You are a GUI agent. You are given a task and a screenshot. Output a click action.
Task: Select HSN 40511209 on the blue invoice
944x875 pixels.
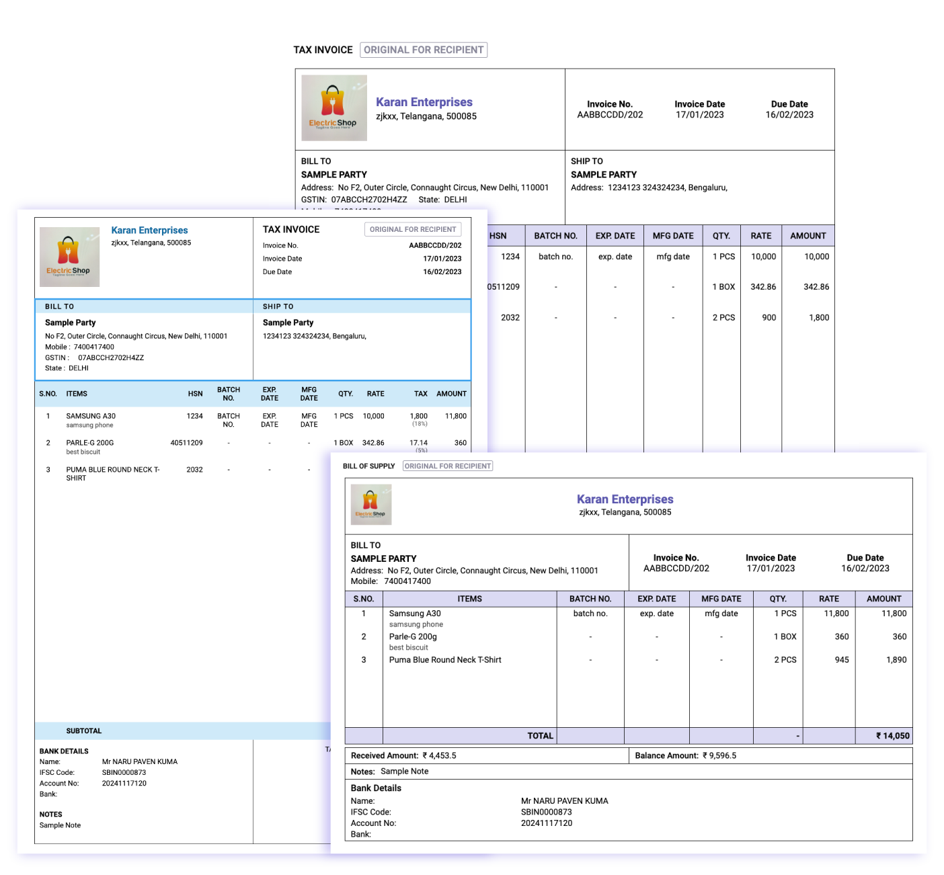click(x=187, y=443)
